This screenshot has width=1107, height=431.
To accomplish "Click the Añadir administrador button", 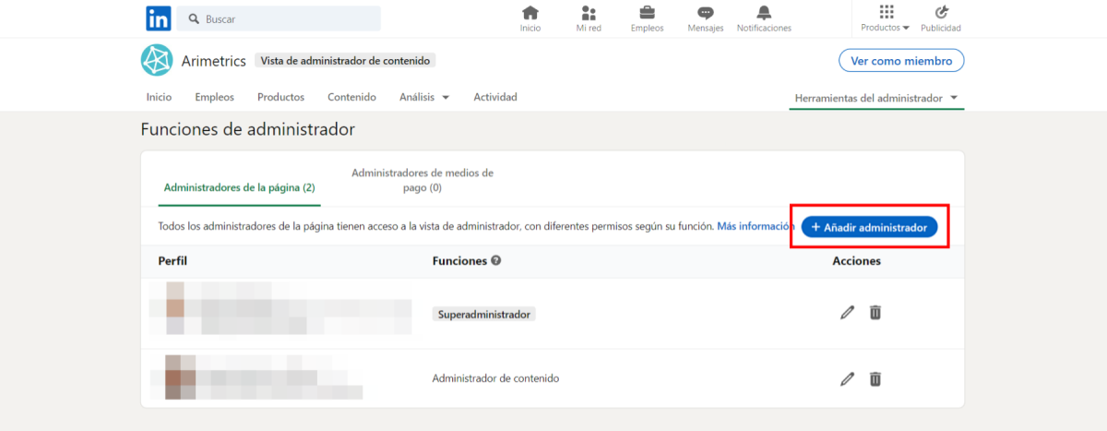I will pyautogui.click(x=869, y=227).
